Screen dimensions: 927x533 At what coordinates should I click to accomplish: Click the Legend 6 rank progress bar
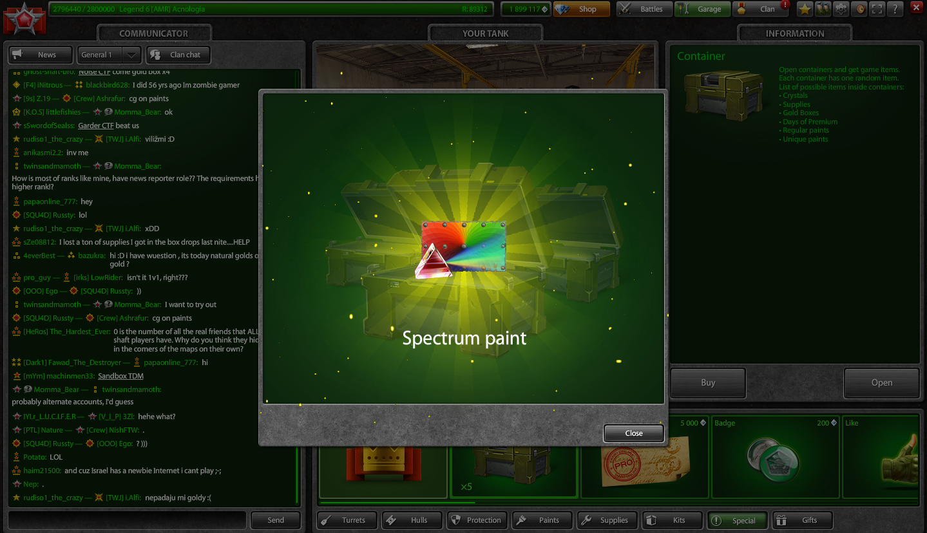[271, 9]
